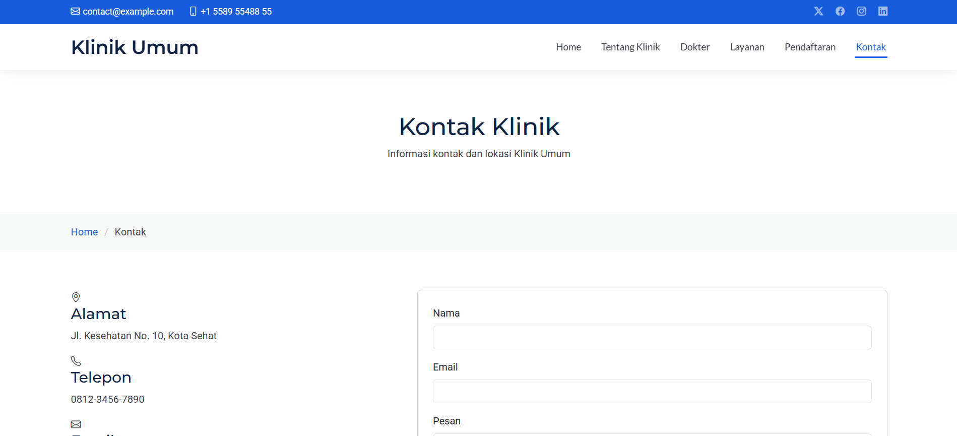Click the envelope icon below the Telepon number

pos(76,424)
